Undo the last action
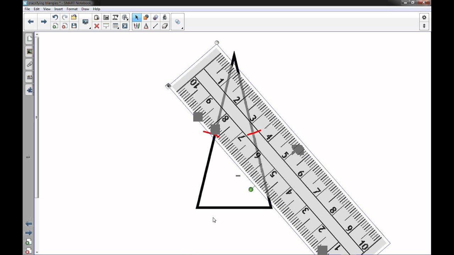 (x=55, y=17)
